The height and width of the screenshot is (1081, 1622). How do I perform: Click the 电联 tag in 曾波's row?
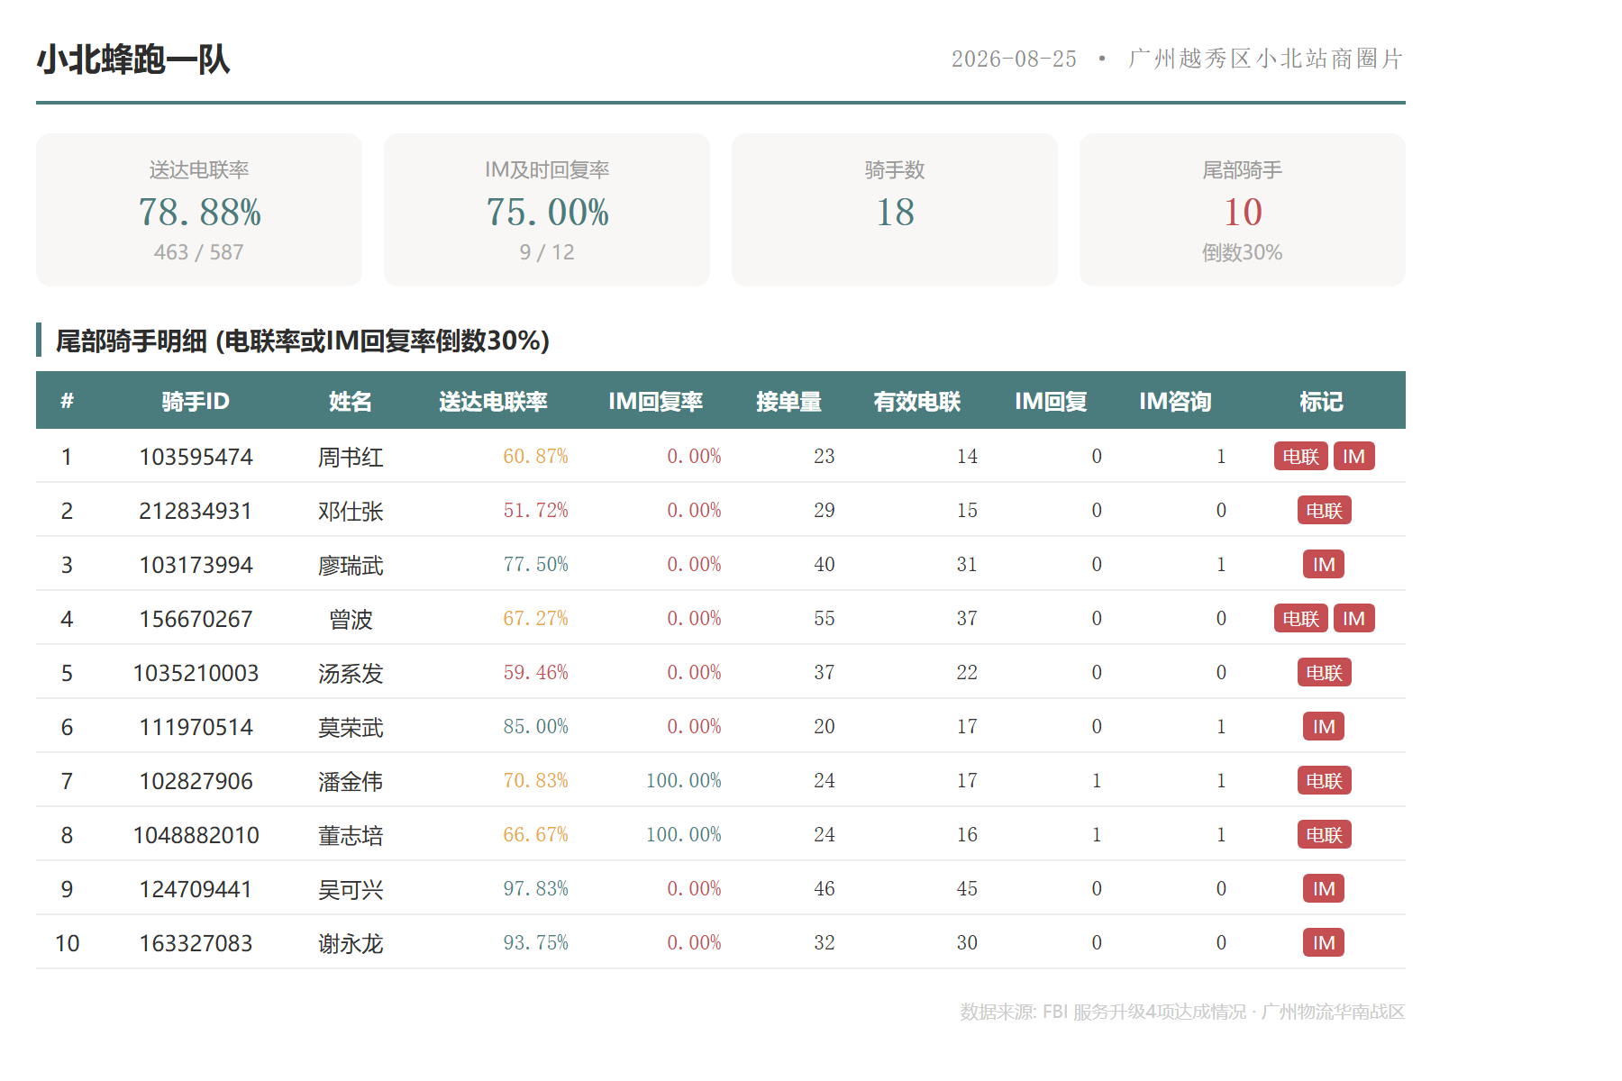(1300, 618)
